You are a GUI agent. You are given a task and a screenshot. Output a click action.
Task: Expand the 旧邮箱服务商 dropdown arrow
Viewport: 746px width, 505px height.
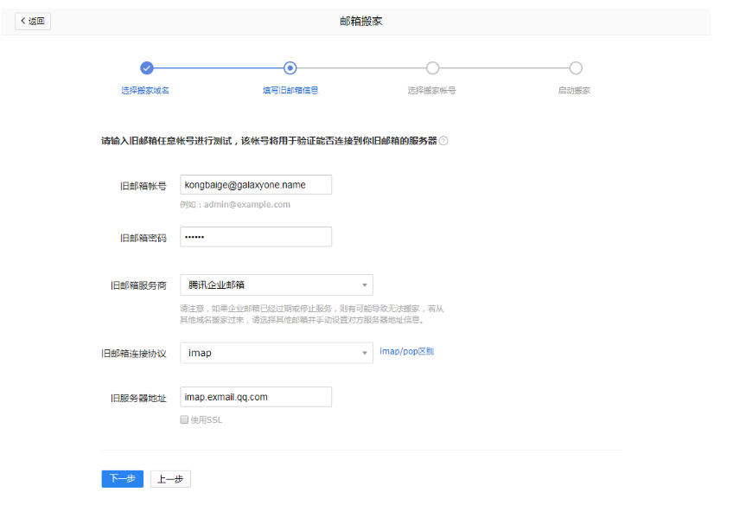pyautogui.click(x=365, y=285)
